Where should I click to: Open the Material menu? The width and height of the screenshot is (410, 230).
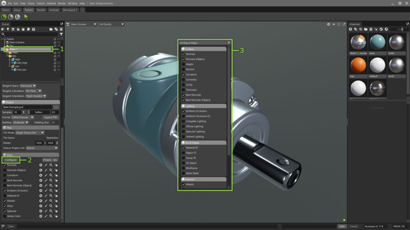(x=51, y=3)
